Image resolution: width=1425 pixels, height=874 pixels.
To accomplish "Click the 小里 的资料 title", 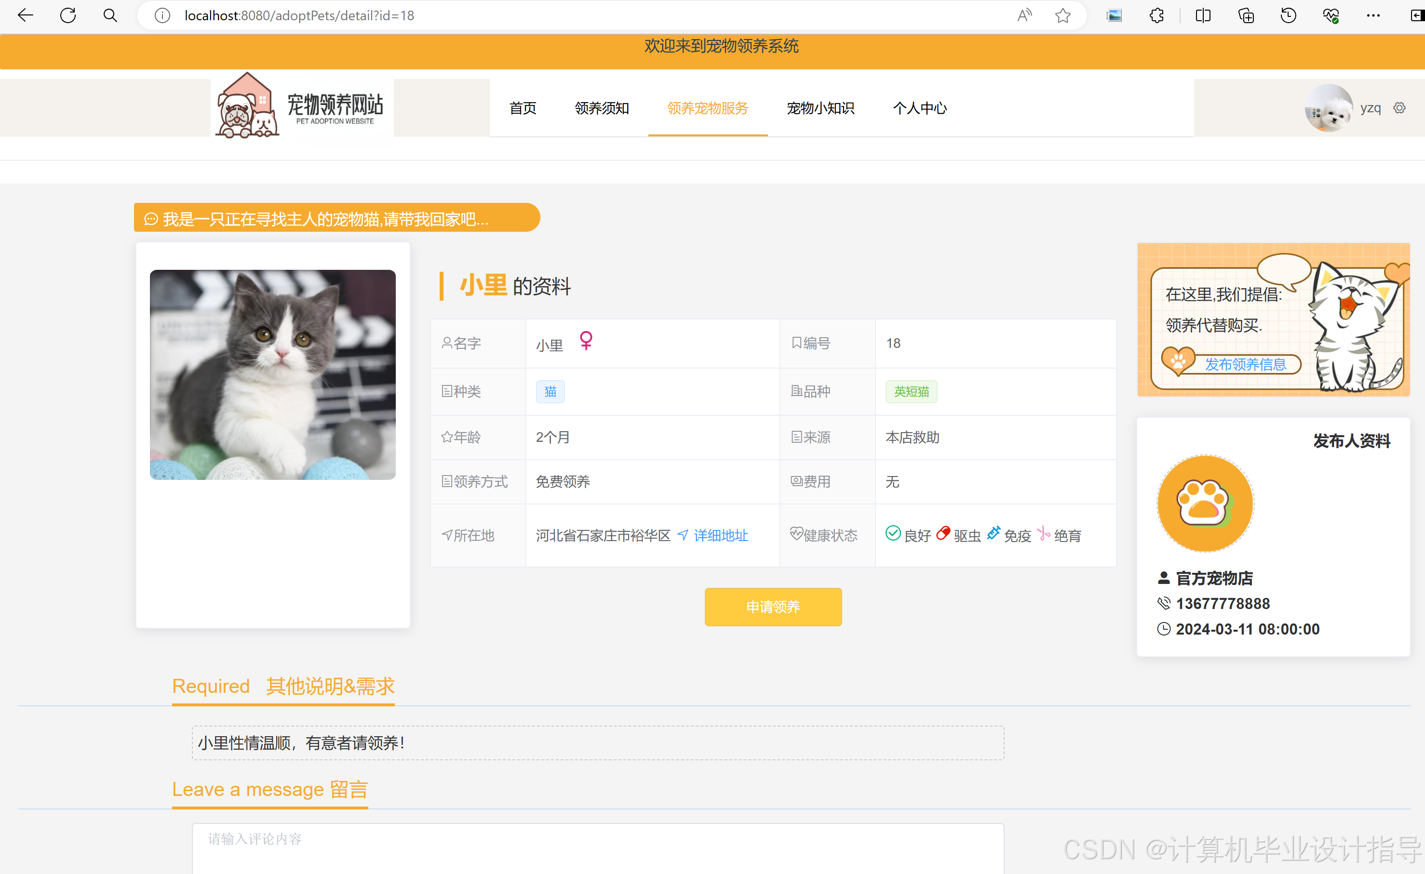I will point(515,286).
